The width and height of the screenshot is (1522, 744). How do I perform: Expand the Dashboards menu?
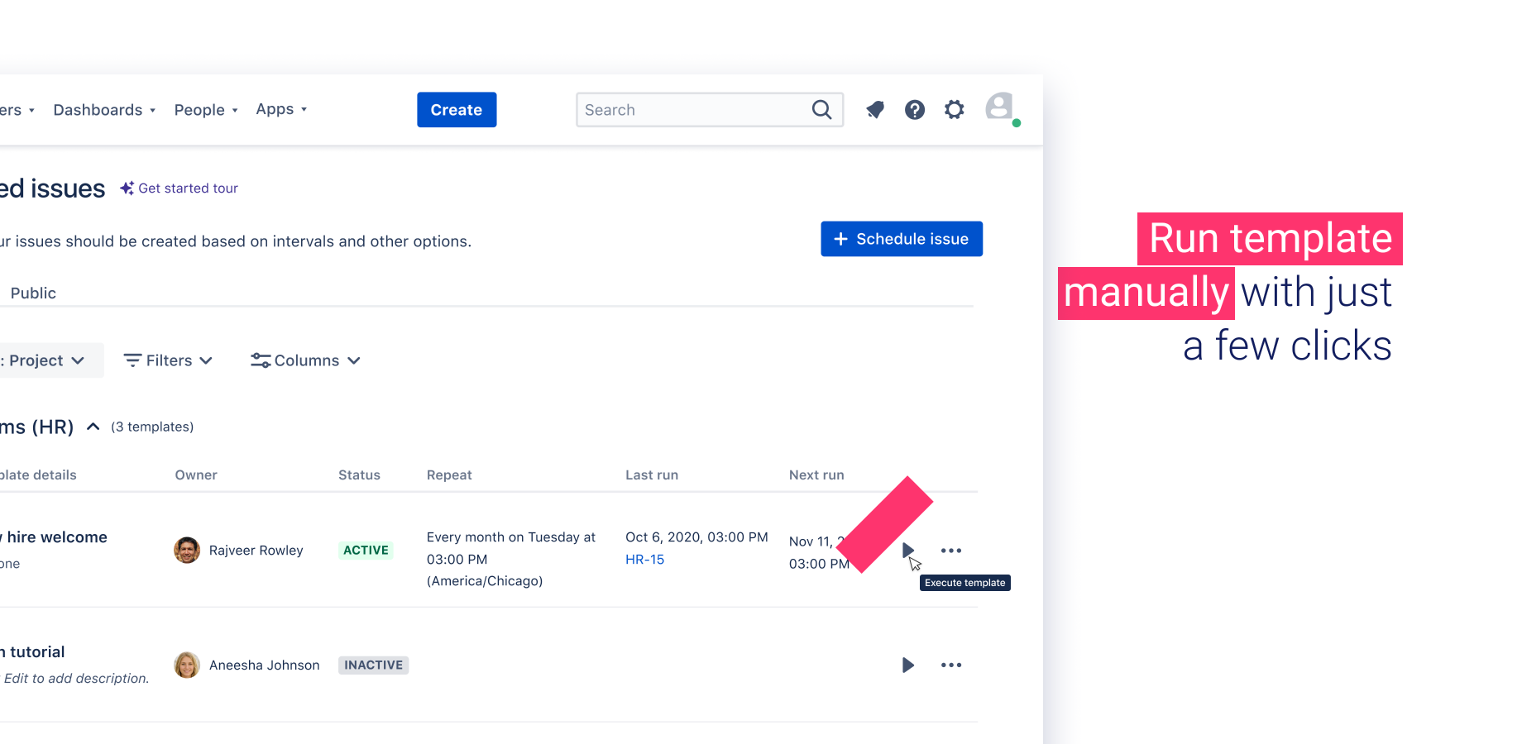tap(104, 110)
